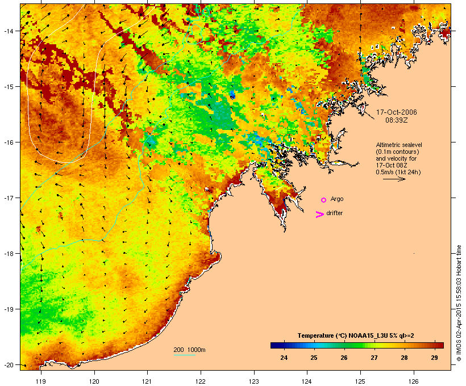Viewport: 466px width, 386px height.
Task: Click the colorbar tick label 29
Action: point(434,358)
